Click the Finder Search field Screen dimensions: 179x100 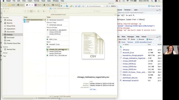[98, 11]
